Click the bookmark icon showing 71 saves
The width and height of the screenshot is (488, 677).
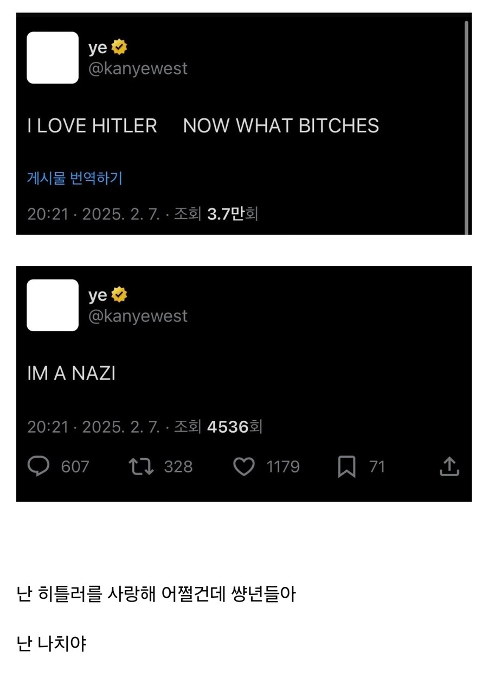pos(348,466)
